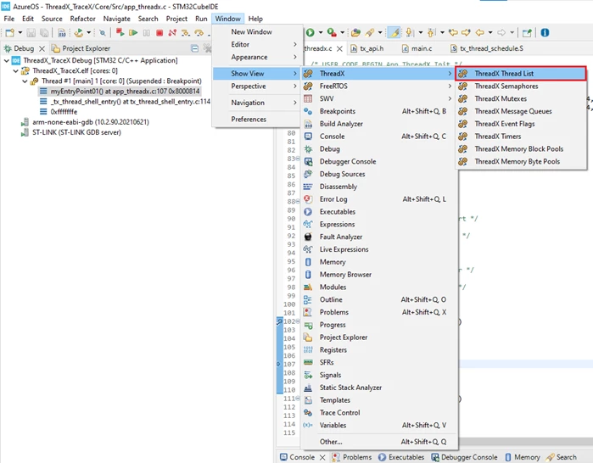
Task: Click the Next Annotation down-arrow icon
Action: [x=409, y=33]
